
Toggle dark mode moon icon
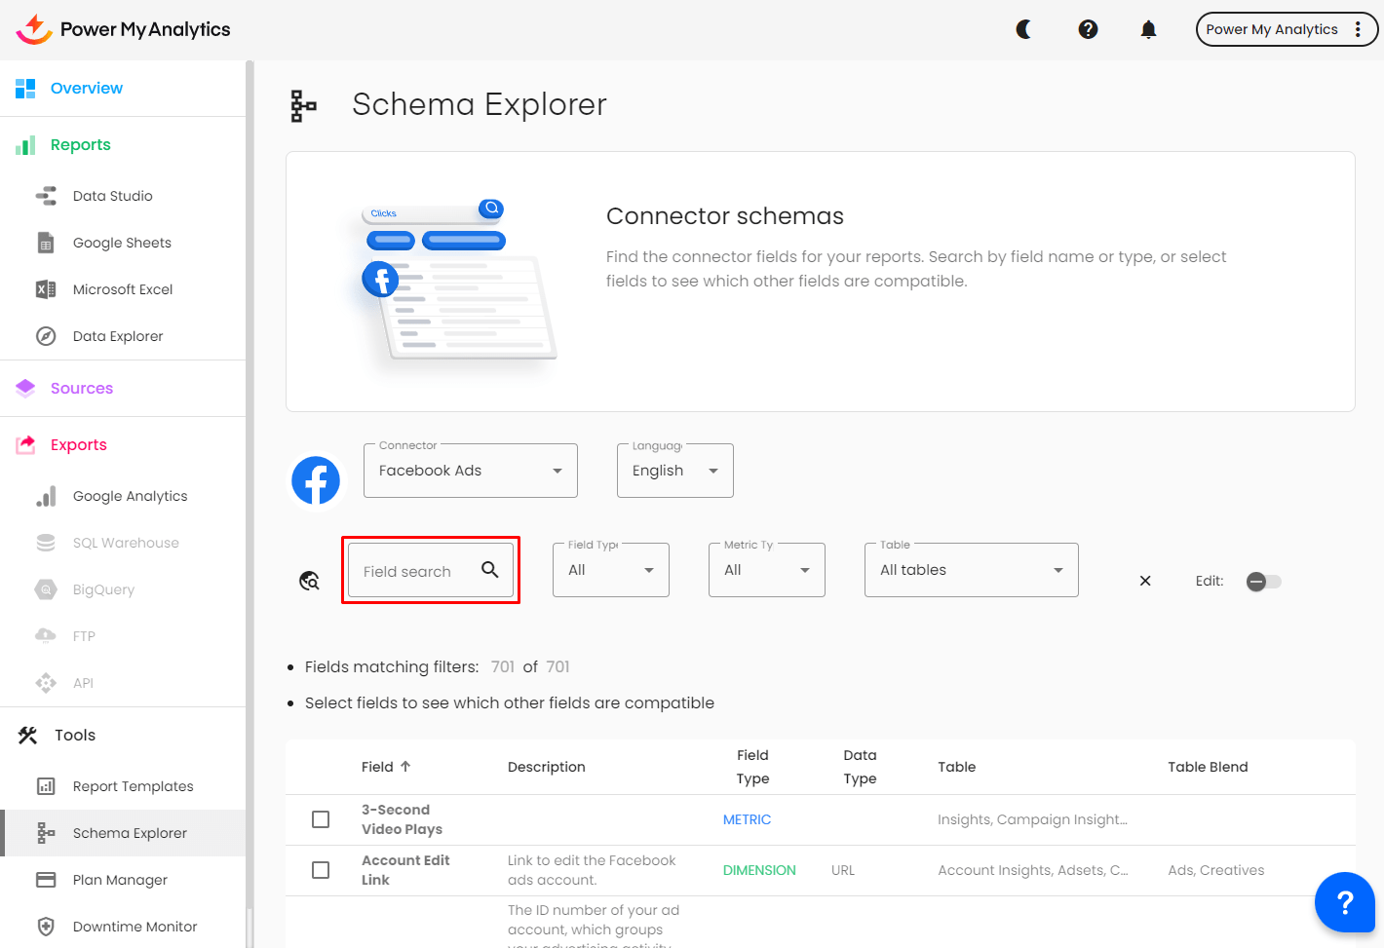tap(1023, 29)
